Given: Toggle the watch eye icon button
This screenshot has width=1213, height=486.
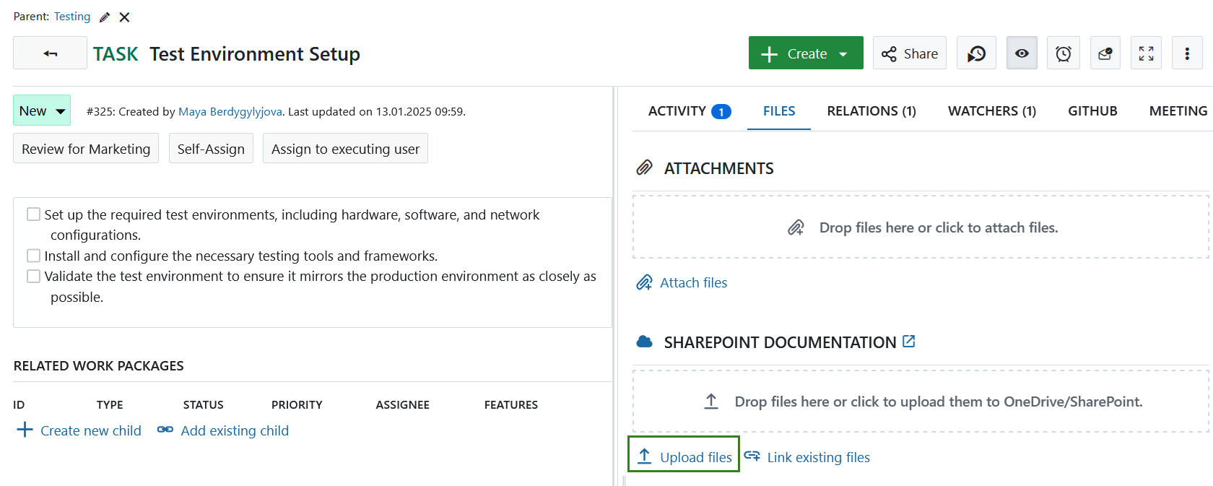Looking at the screenshot, I should coord(1022,53).
